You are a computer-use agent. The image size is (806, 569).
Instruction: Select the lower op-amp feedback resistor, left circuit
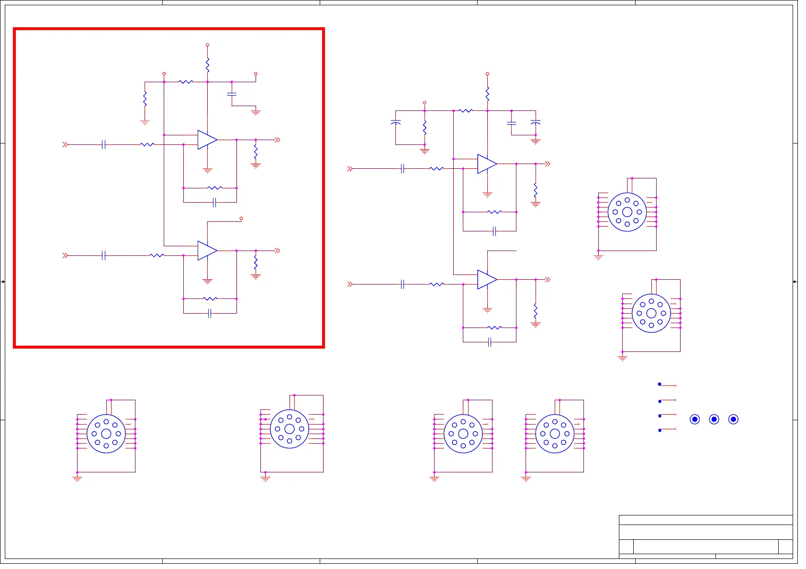[x=210, y=299]
